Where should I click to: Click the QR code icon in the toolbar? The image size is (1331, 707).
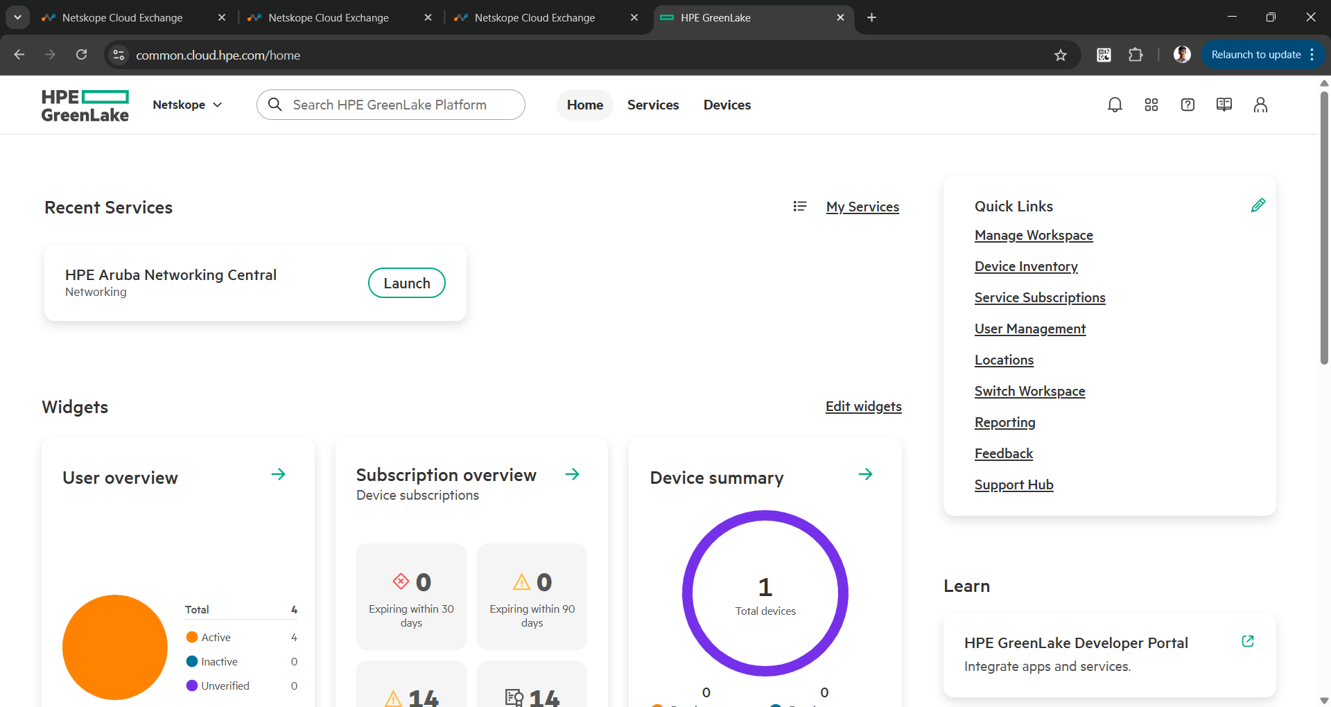tap(1104, 55)
